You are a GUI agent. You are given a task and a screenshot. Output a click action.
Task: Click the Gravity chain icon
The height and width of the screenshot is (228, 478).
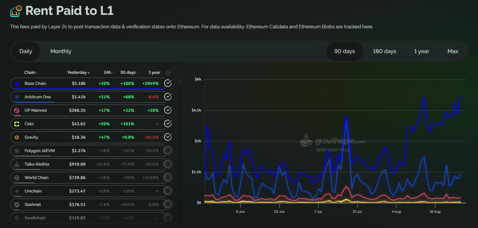coord(17,137)
